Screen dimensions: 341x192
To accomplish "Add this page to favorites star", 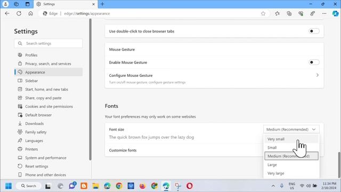I will (263, 13).
